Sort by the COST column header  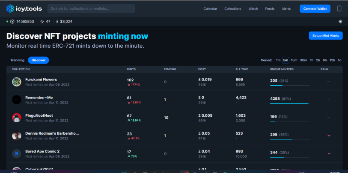202,69
